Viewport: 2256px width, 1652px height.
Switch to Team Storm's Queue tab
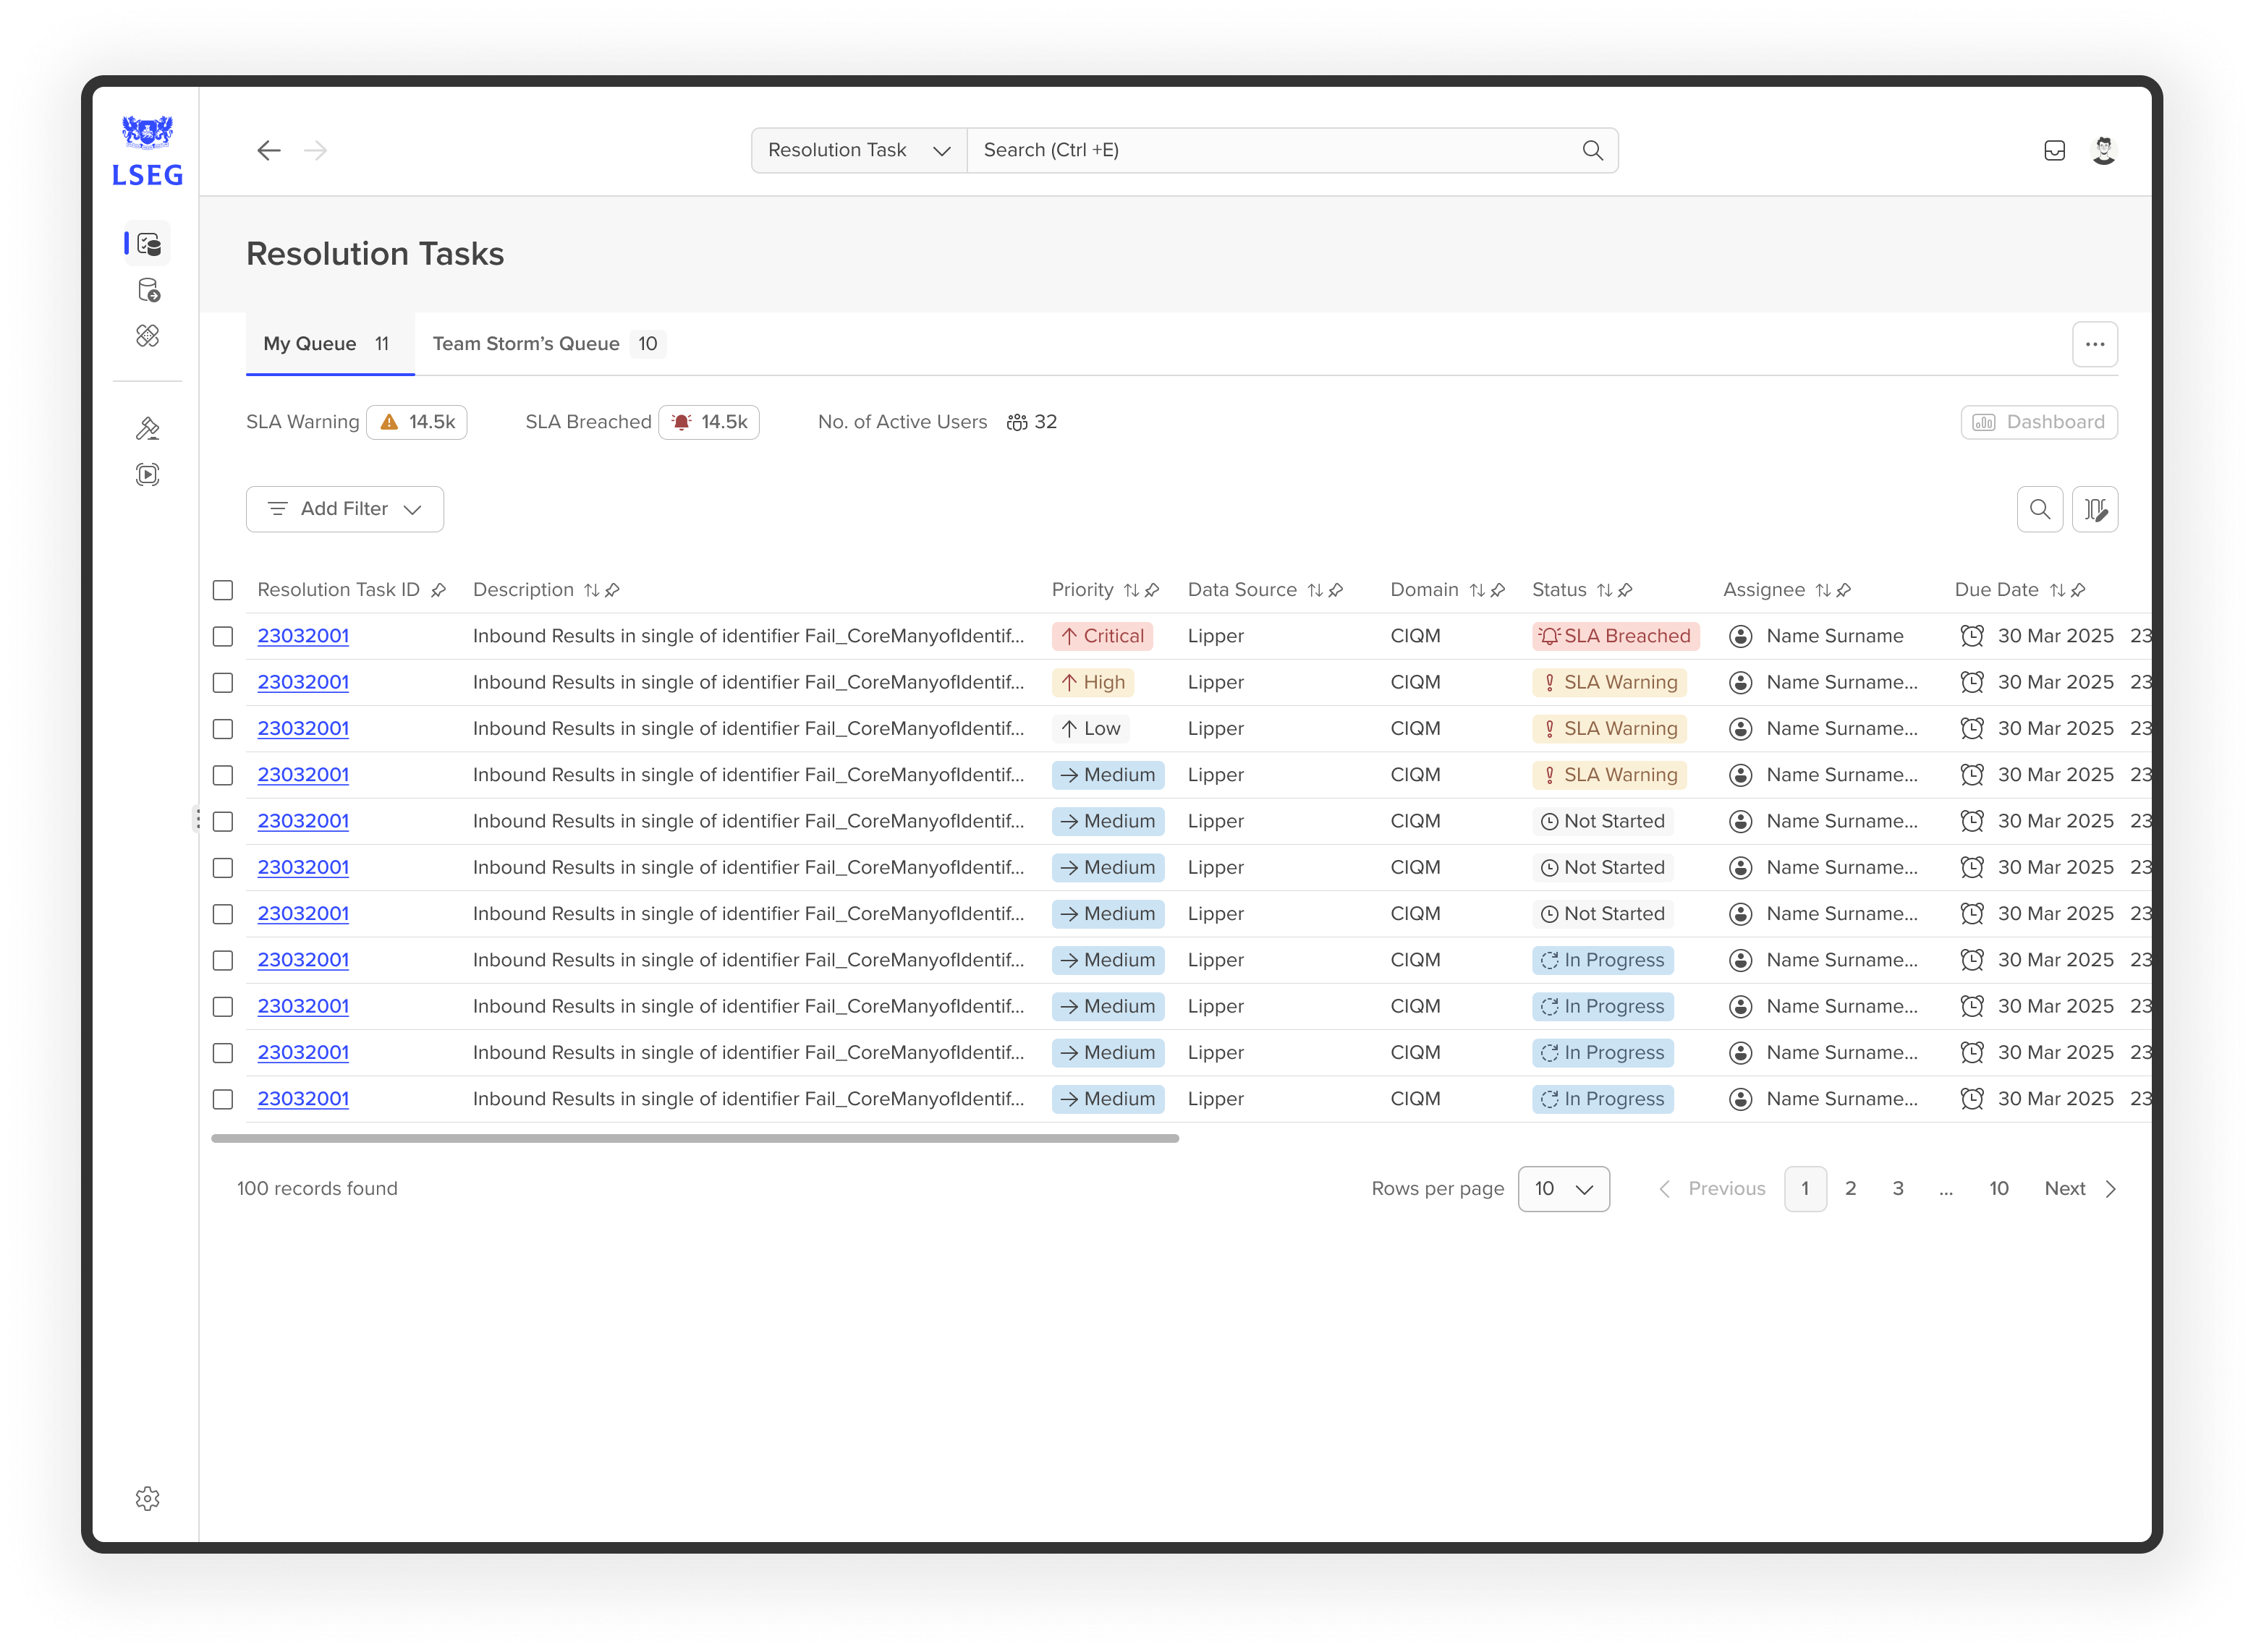(546, 344)
